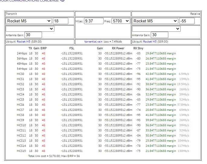207x164 pixels.
Task: Click the EIRP column header
Action: tap(43, 48)
